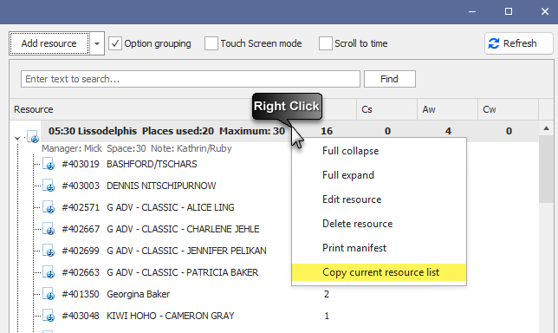
Task: Click the Aw column header
Action: coord(447,109)
